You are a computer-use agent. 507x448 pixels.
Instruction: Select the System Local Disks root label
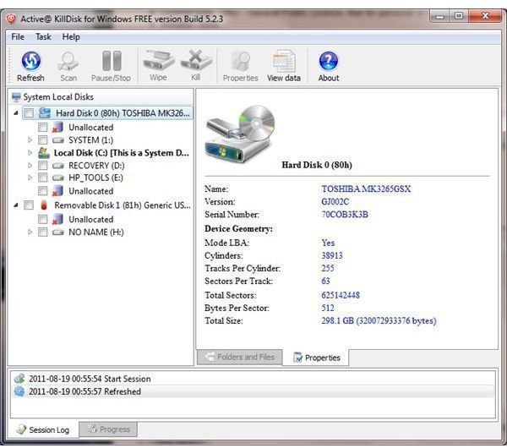point(58,97)
